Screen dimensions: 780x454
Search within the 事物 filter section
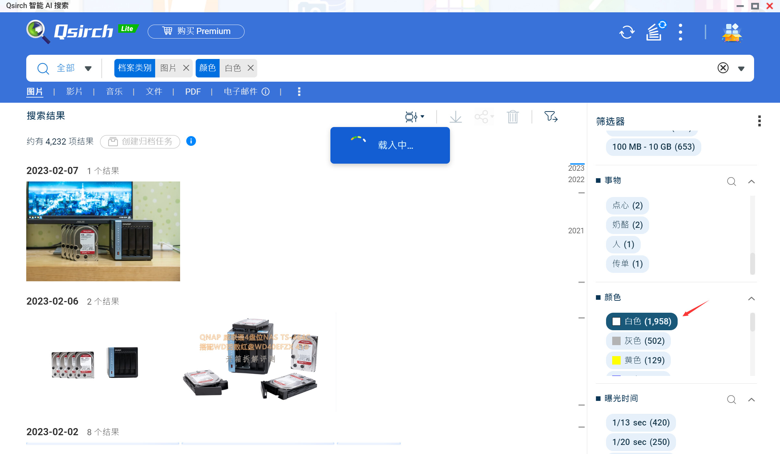tap(731, 181)
